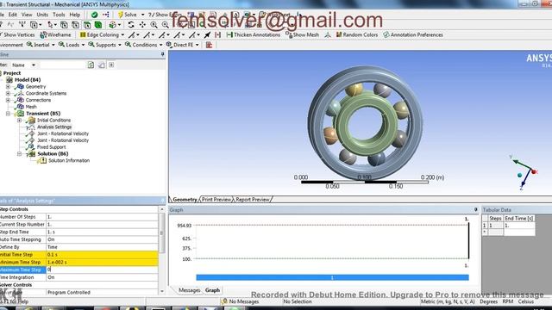Image resolution: width=552 pixels, height=310 pixels.
Task: Click the red commands icon in Environment toolbar
Action: tap(209, 45)
